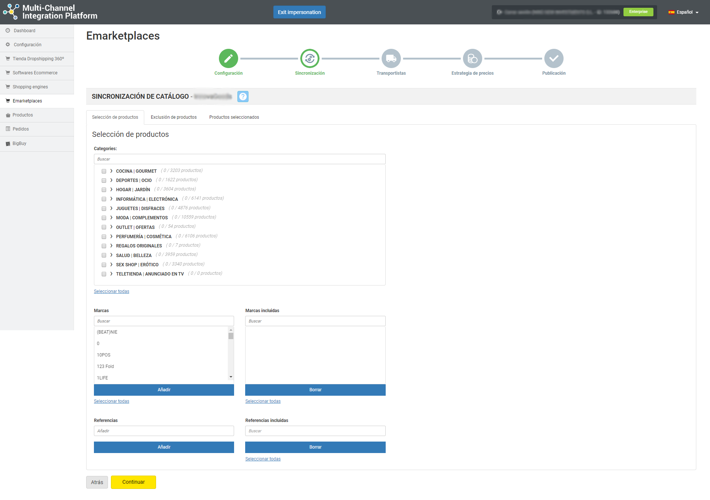The width and height of the screenshot is (710, 500).
Task: Expand the JUGUETES | DISFRACES tree chevron
Action: tap(111, 208)
